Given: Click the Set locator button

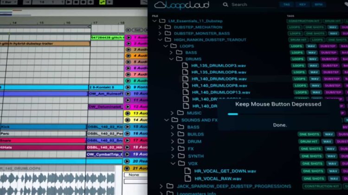Looking at the screenshot, I should 137,30.
